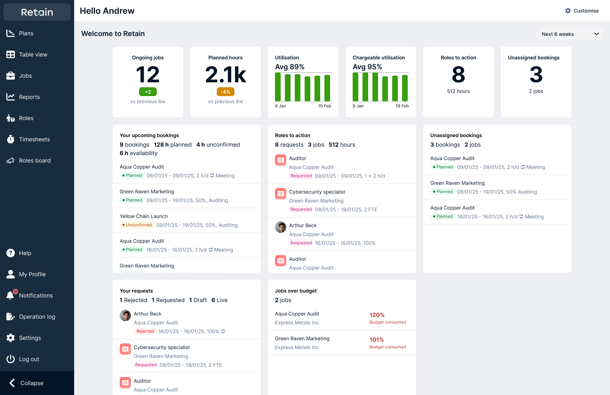Open My Profile
Screen dimensions: 610x395
[x=32, y=274]
